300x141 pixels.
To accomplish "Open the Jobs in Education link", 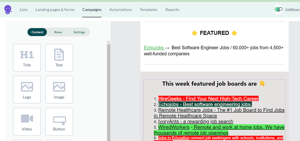I will 174,138.
